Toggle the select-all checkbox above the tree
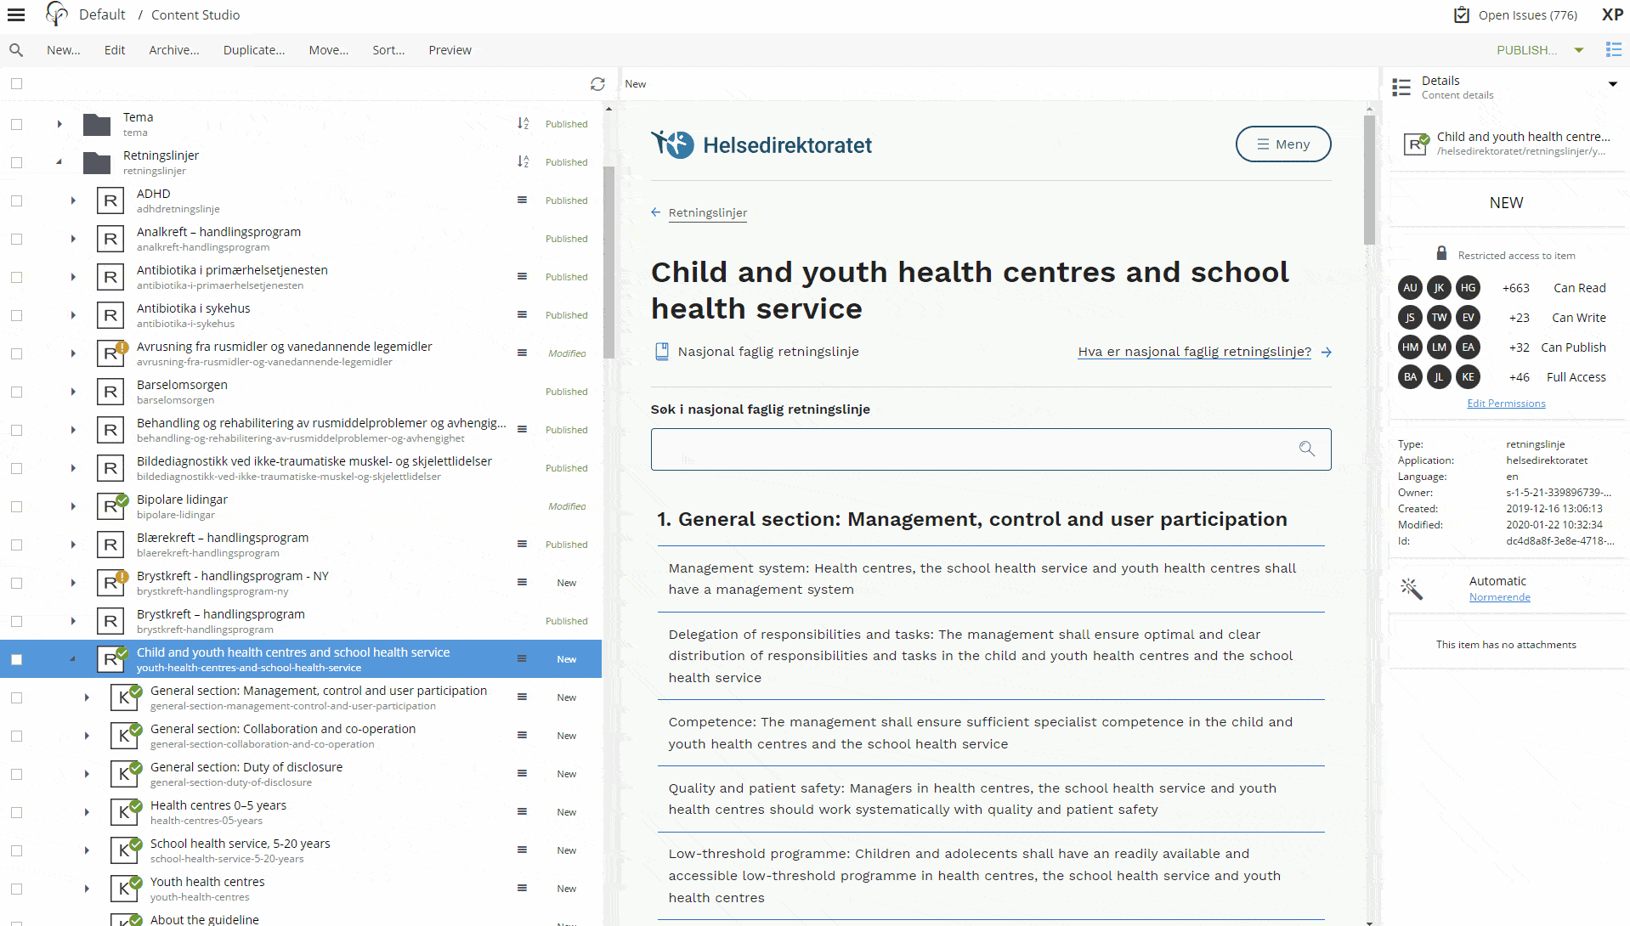The height and width of the screenshot is (926, 1630). tap(16, 84)
